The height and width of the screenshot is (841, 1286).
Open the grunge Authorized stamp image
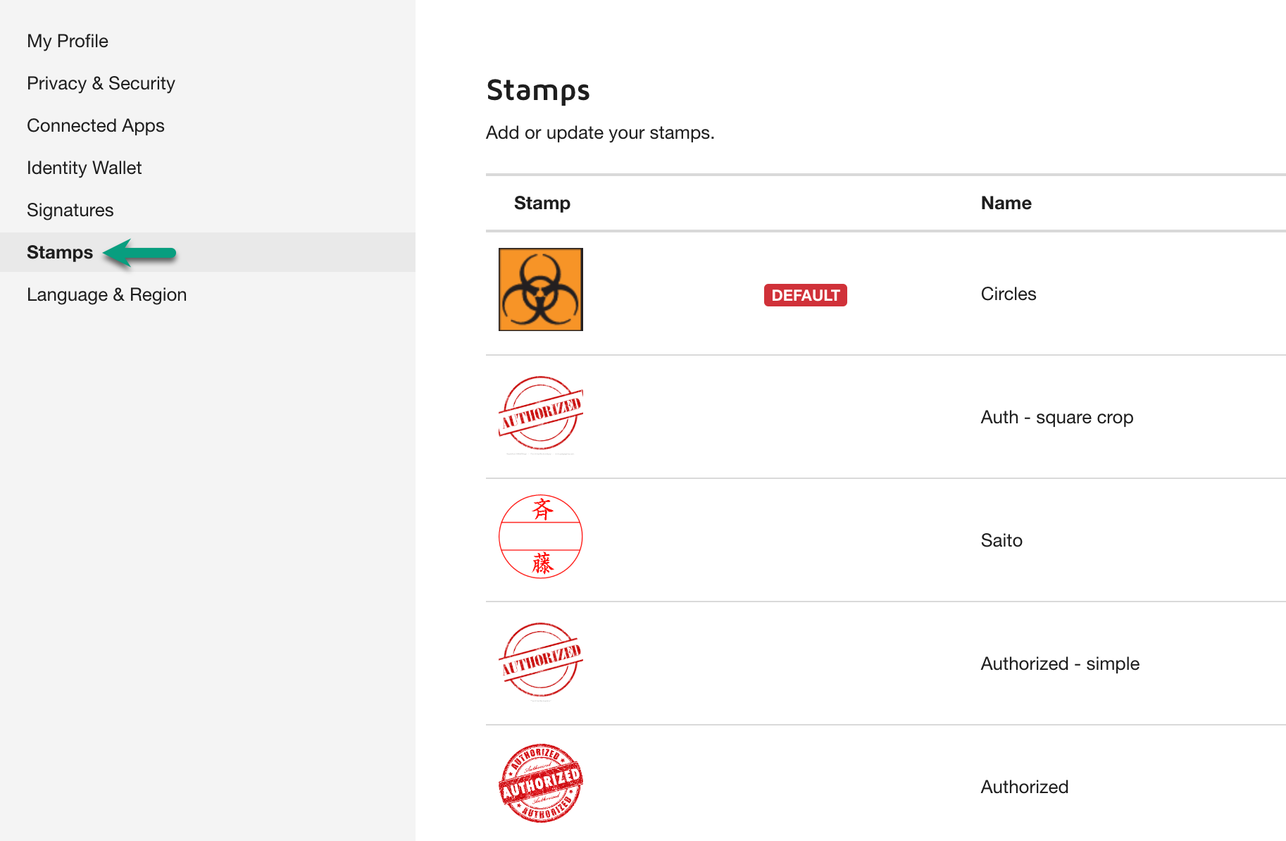point(540,784)
